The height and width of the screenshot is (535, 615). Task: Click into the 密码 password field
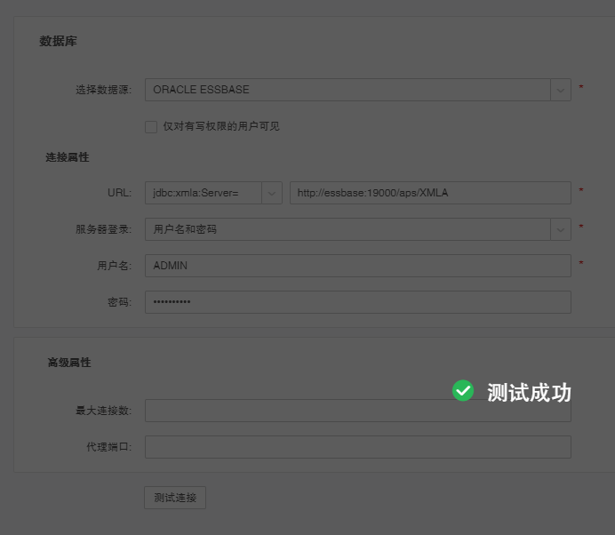click(x=357, y=302)
